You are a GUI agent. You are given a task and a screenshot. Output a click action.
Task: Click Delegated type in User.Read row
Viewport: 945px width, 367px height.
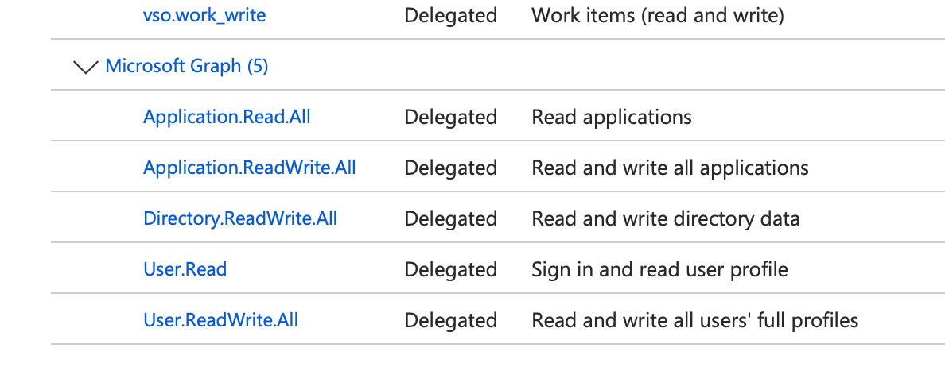click(x=450, y=269)
